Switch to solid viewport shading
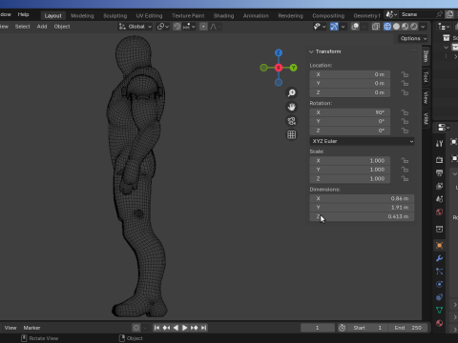The height and width of the screenshot is (343, 458). coord(396,27)
